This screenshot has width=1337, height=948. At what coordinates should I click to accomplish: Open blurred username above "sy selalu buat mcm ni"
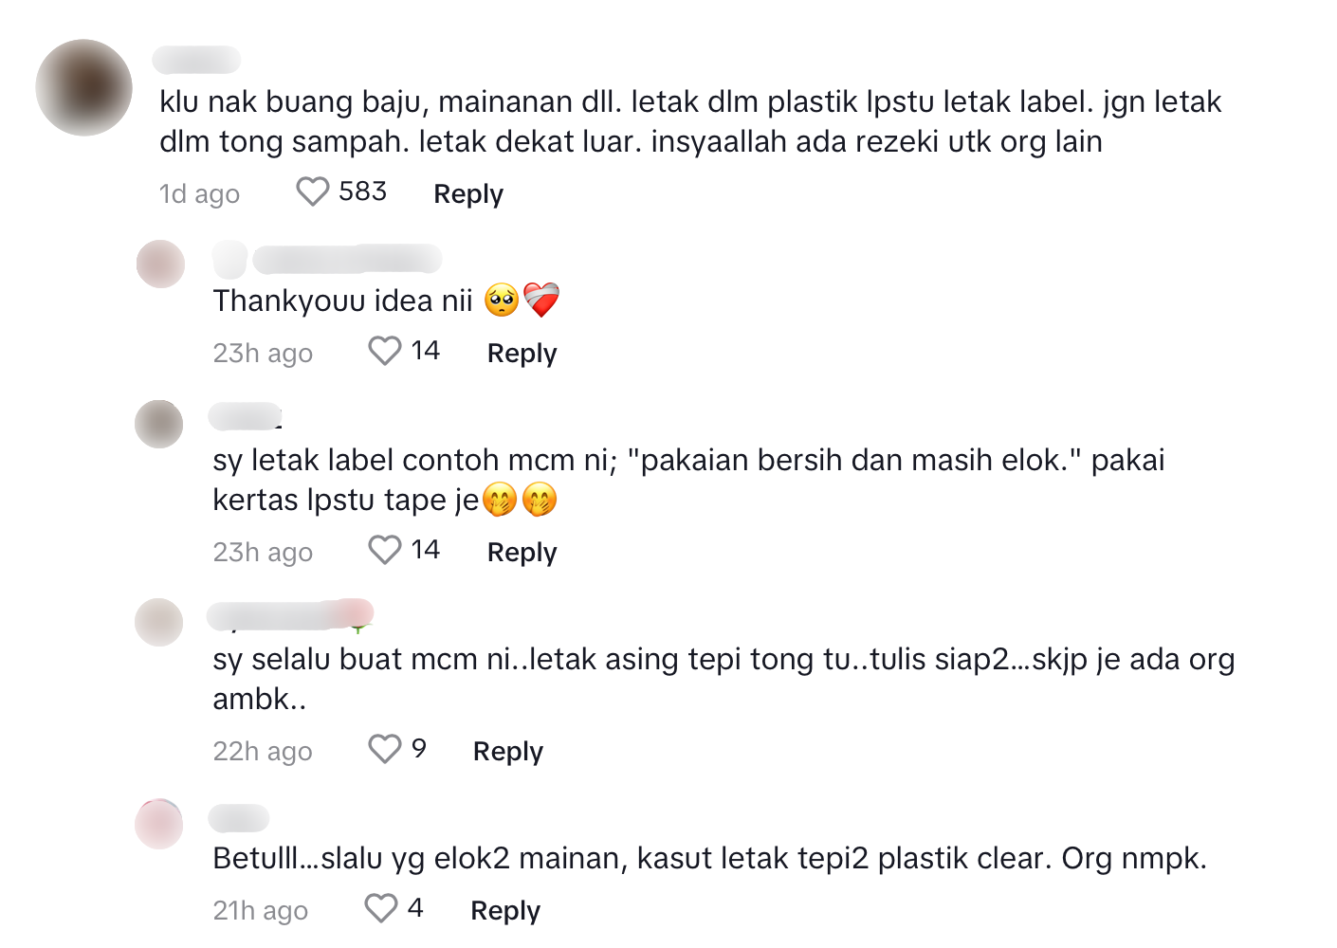(290, 615)
